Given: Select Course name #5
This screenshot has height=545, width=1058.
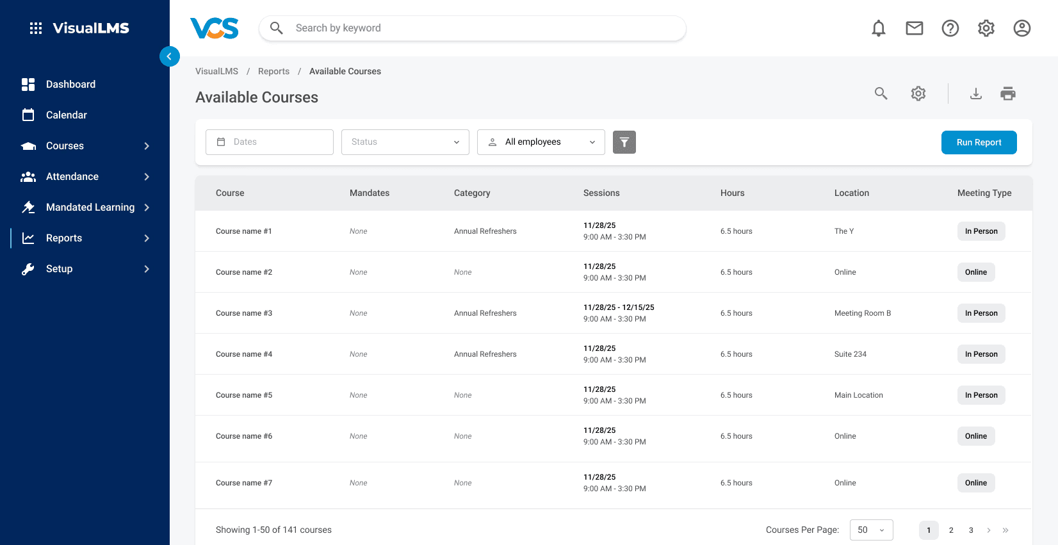Looking at the screenshot, I should 244,395.
